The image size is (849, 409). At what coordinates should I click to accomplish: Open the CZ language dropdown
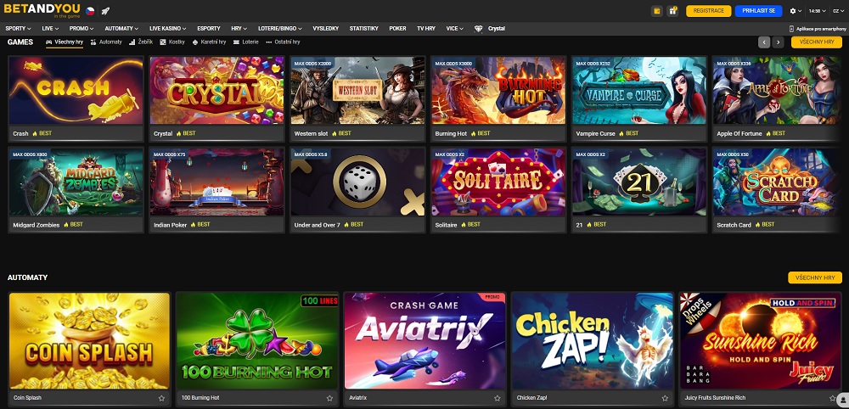[x=839, y=11]
